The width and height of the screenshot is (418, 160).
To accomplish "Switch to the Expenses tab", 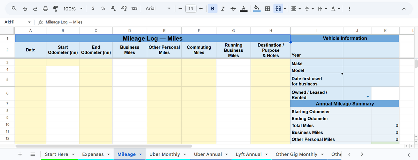I will click(x=93, y=154).
